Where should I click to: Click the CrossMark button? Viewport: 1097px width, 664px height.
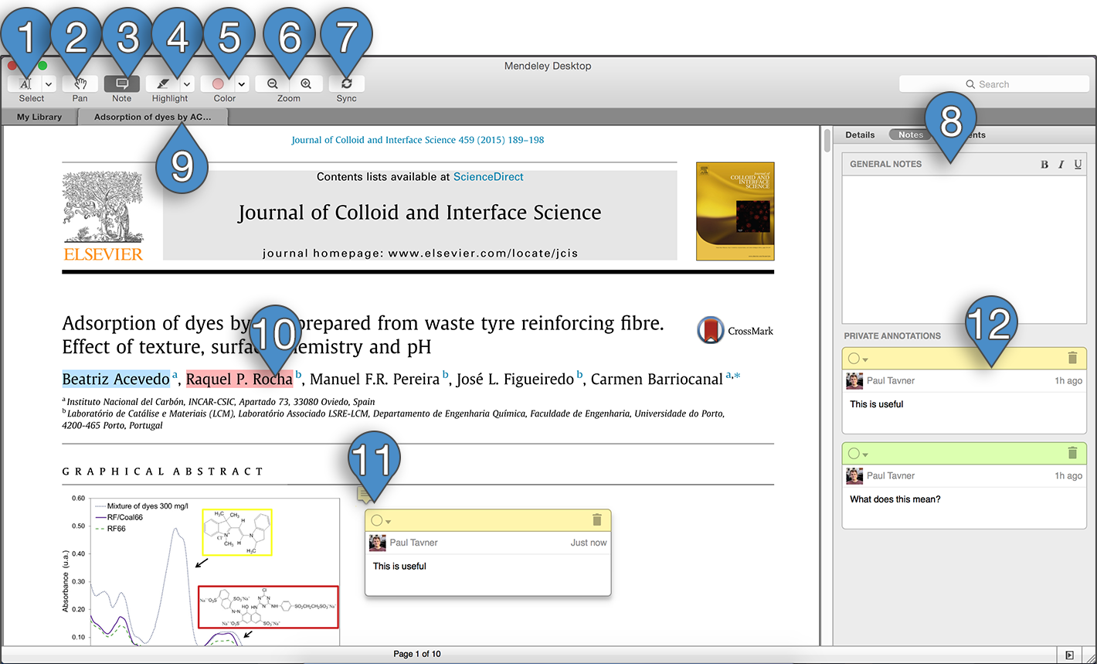click(735, 331)
